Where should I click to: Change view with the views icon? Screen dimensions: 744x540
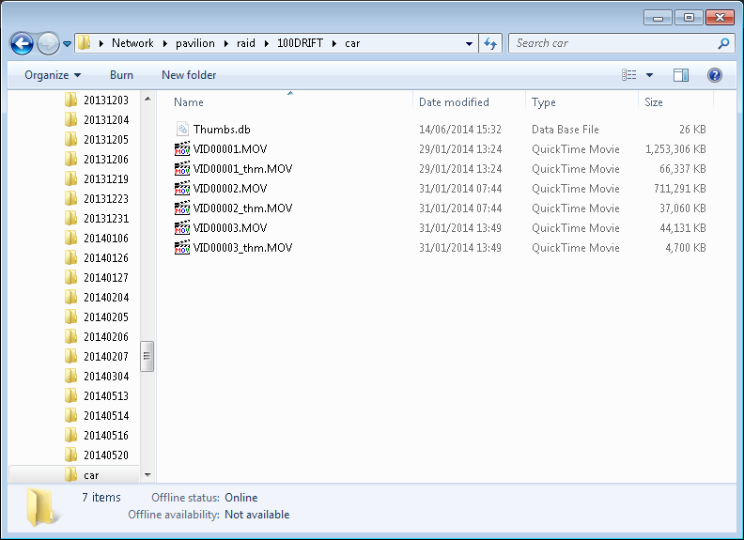point(629,75)
